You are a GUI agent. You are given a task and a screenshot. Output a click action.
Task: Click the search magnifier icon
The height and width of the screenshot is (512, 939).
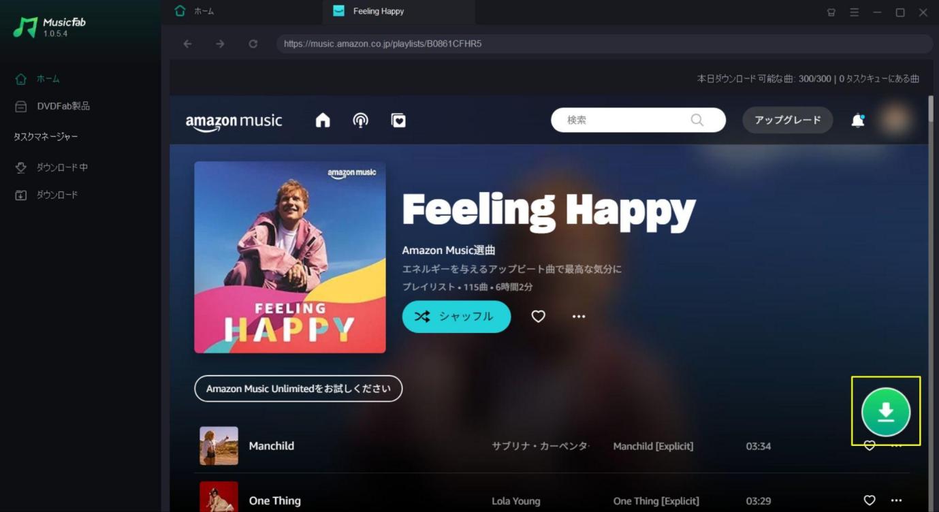pyautogui.click(x=697, y=120)
